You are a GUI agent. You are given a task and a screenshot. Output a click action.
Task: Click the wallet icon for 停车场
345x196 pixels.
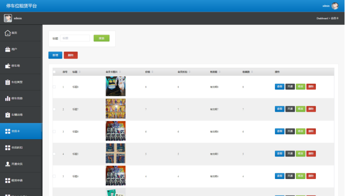coord(7,66)
